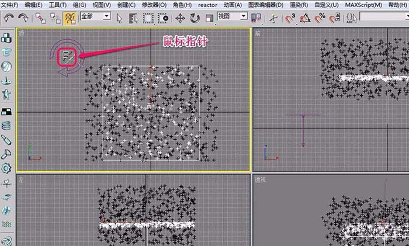Click reactor Motor gear icon
The height and width of the screenshot is (246, 409).
coord(6,168)
